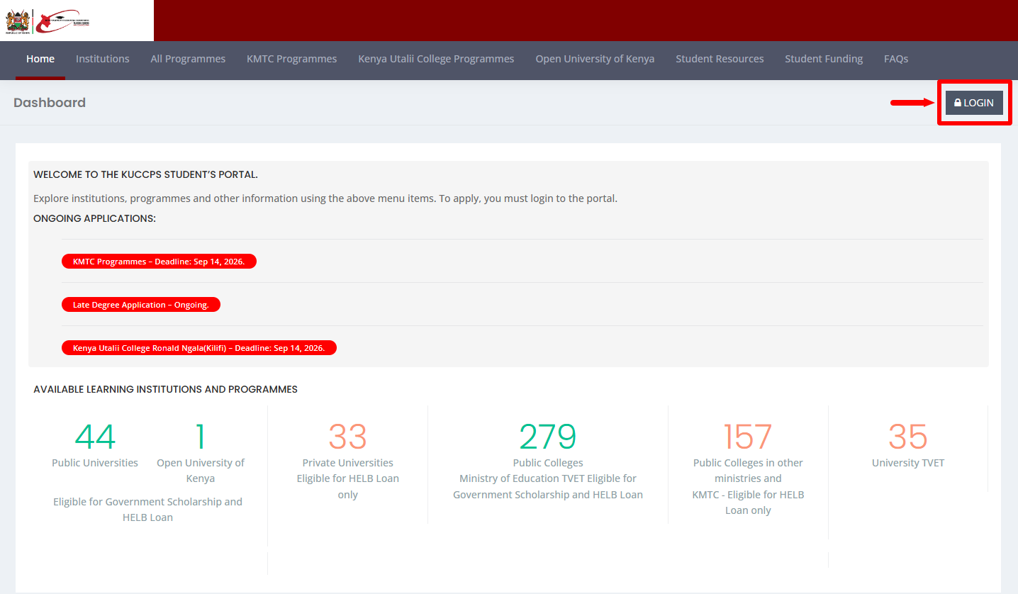Open the Student Resources menu
1018x594 pixels.
720,59
